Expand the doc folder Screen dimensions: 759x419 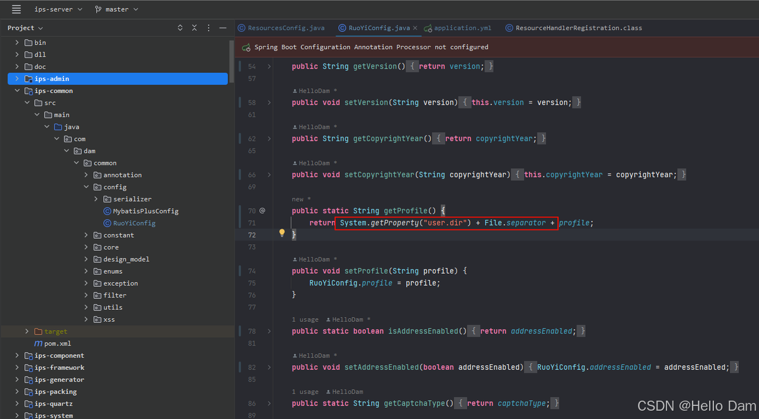pyautogui.click(x=17, y=67)
